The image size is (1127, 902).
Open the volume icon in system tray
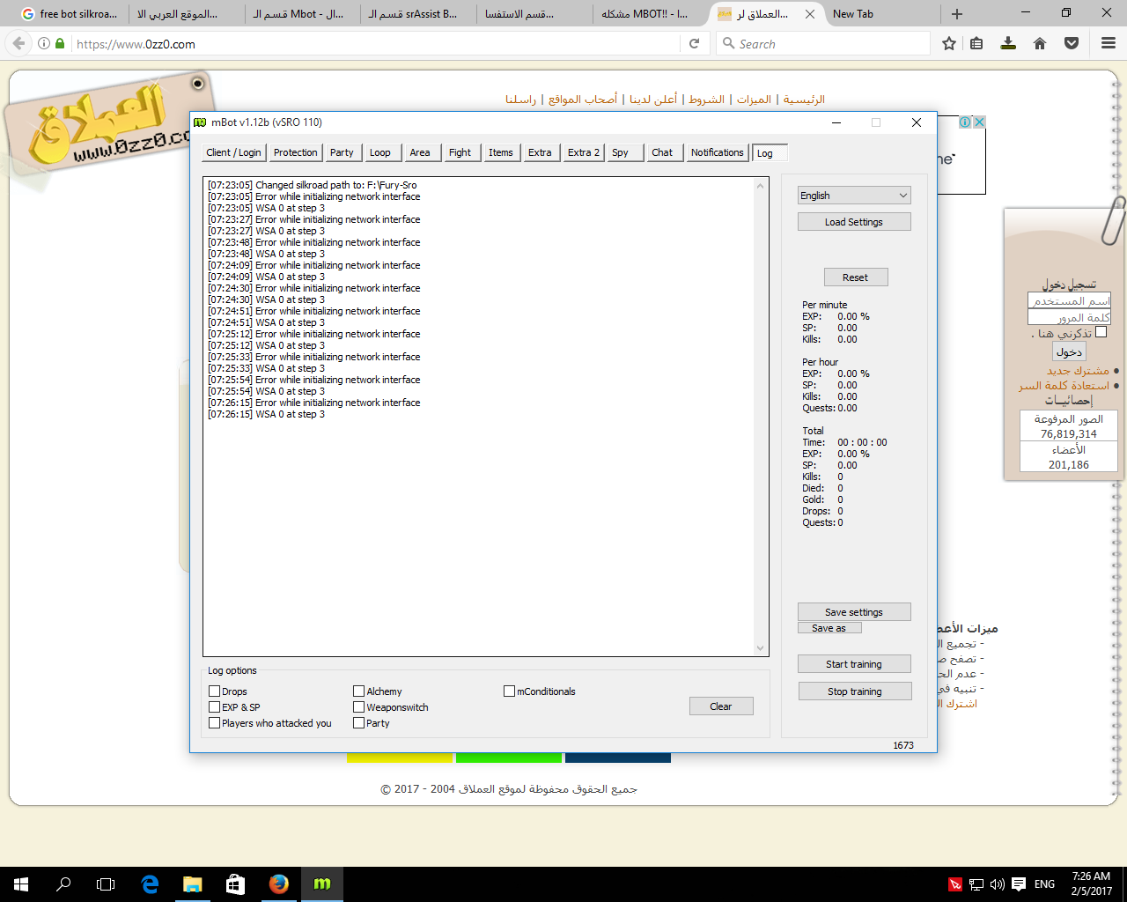pos(997,884)
